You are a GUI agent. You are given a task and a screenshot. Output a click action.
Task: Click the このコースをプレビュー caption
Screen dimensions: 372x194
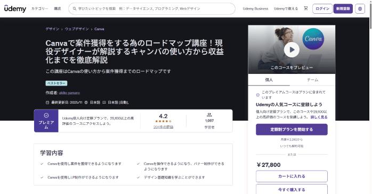[x=292, y=68]
